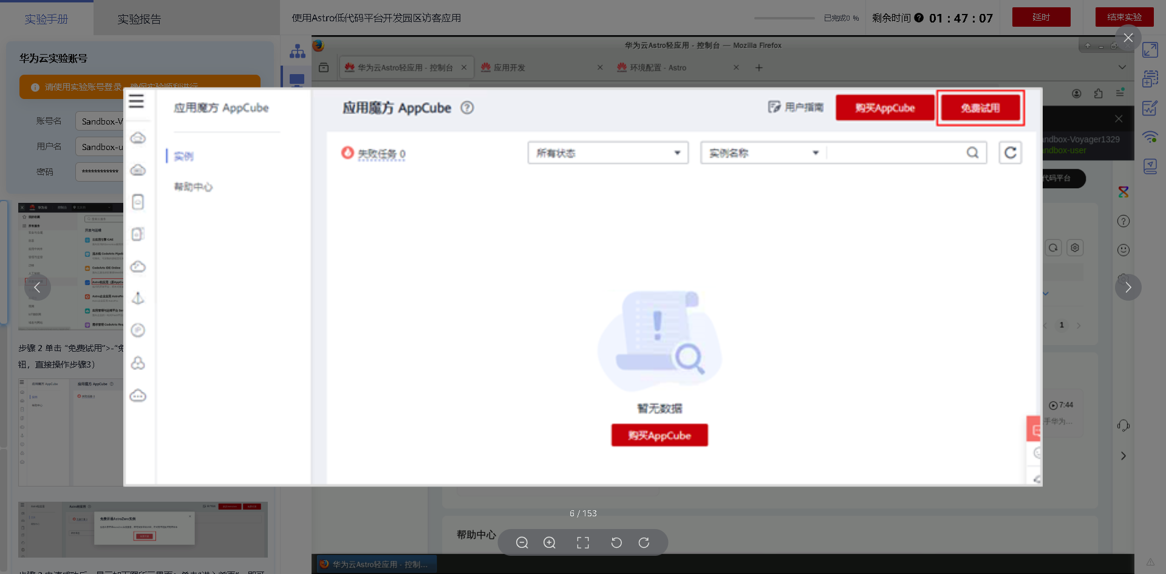Open the dark console menu thumbnail in manual
The width and height of the screenshot is (1166, 574).
[x=70, y=267]
